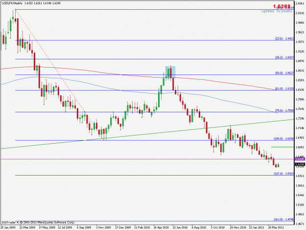Click the 1.6651 price axis value
The width and height of the screenshot is (306, 230).
(300, 147)
